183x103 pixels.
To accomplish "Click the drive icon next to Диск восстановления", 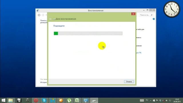I will 54,19.
